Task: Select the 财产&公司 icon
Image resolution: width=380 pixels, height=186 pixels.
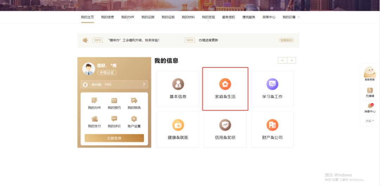Action: pyautogui.click(x=272, y=125)
